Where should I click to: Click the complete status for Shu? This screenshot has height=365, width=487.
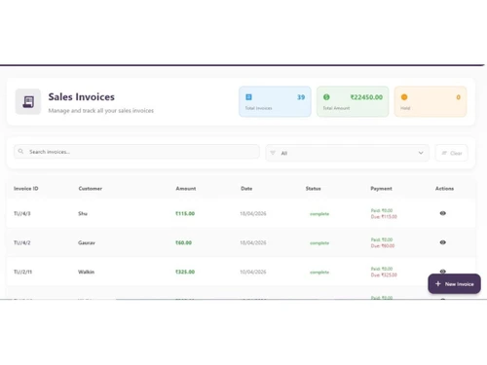pos(319,214)
